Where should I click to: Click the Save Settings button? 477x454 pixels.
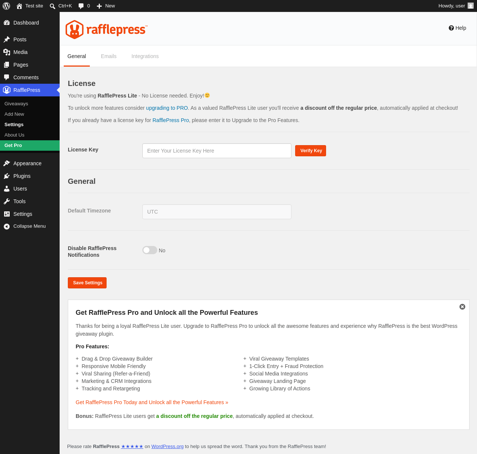pyautogui.click(x=87, y=283)
